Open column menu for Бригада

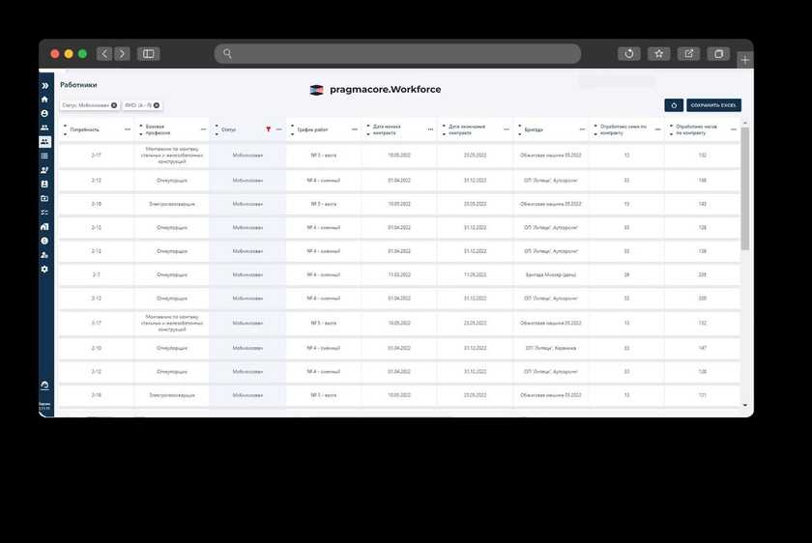582,129
